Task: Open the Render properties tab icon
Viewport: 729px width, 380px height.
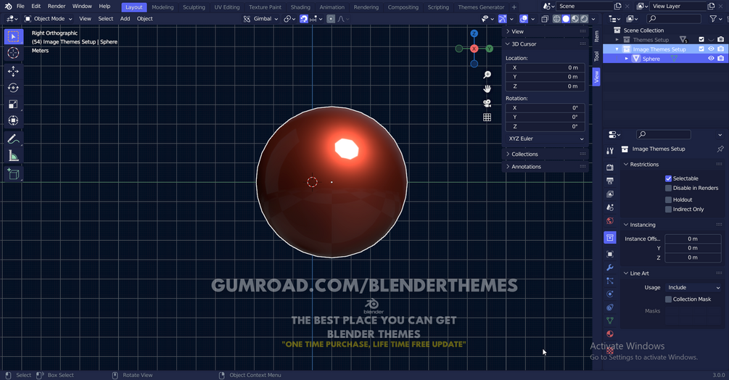Action: point(610,168)
